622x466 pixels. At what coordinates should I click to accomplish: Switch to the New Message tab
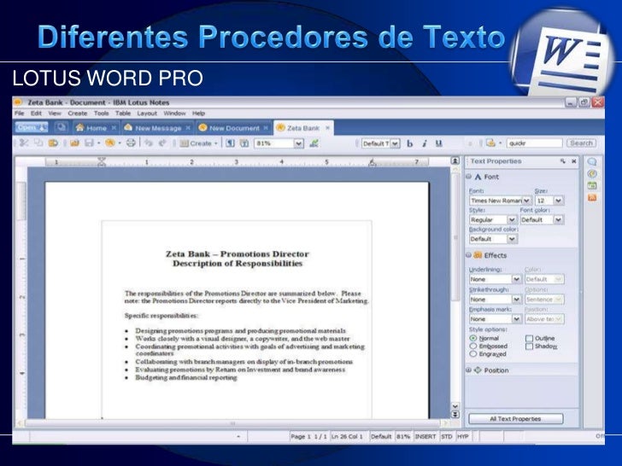point(158,128)
